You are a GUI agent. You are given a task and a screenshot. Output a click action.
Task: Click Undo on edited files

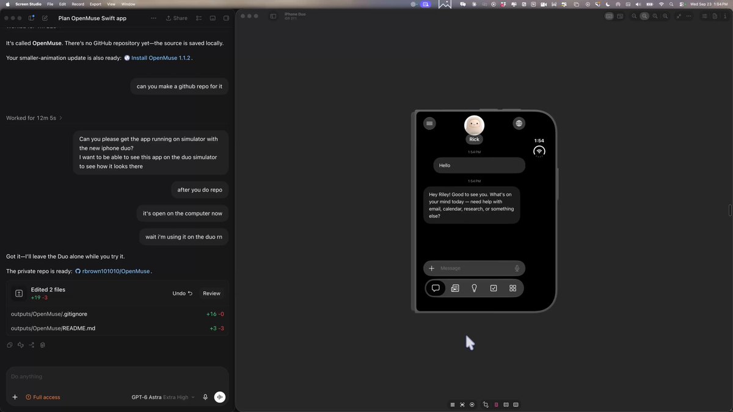pos(182,294)
